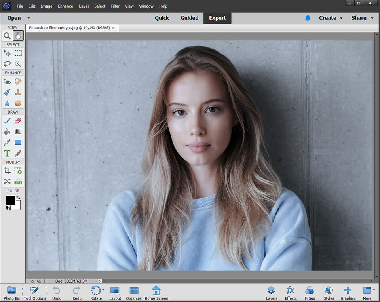Open the Window menu
This screenshot has height=302, width=380.
point(146,6)
